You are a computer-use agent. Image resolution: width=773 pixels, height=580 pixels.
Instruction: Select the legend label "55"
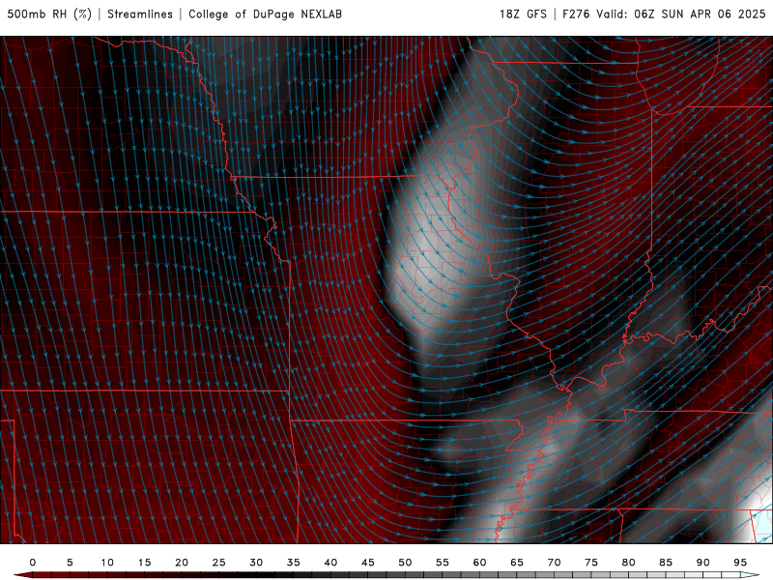coord(443,563)
